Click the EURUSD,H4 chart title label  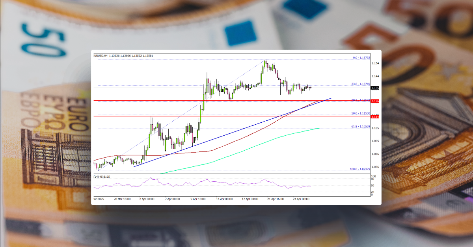[102, 55]
